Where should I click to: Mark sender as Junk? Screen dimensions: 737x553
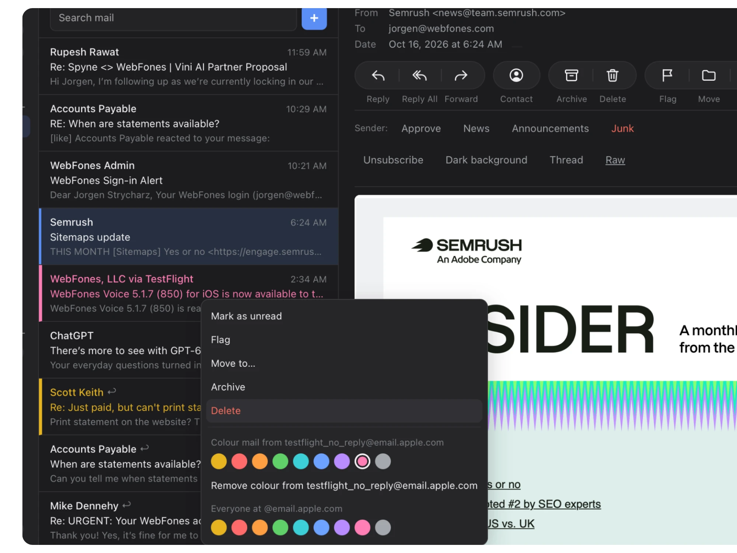pos(622,128)
